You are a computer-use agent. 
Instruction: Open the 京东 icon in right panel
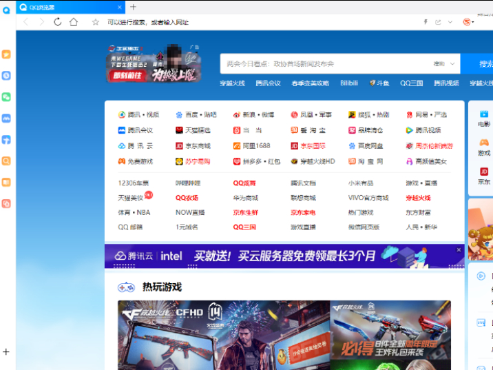click(x=484, y=176)
